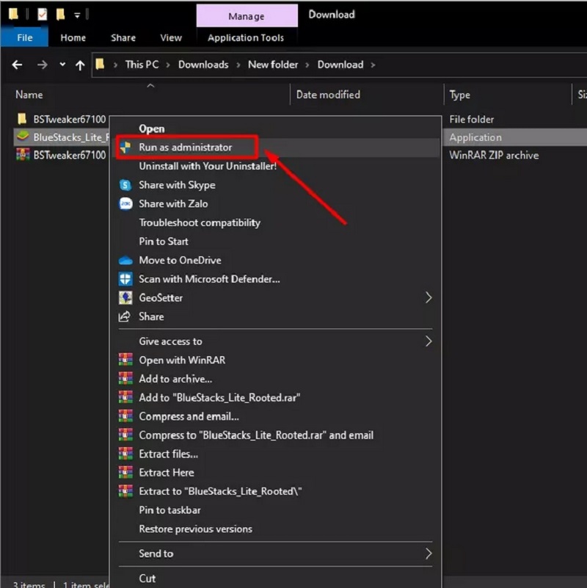
Task: Open the File tab
Action: coord(24,37)
